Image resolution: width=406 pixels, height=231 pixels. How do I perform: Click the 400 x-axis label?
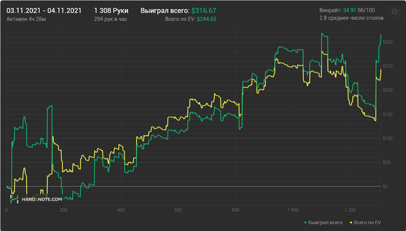click(121, 210)
